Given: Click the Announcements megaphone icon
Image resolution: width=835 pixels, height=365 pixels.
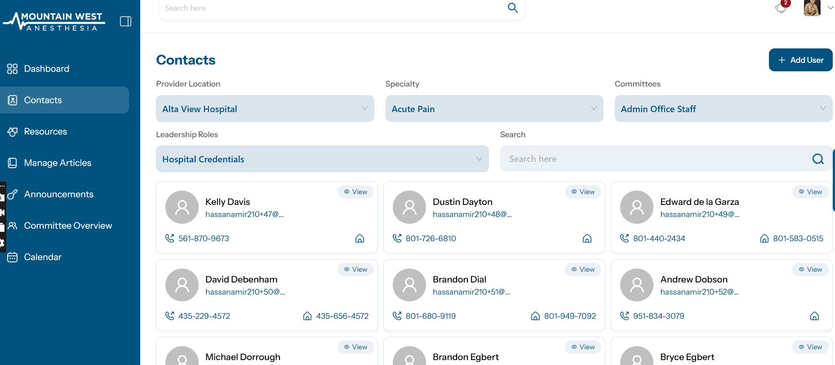Looking at the screenshot, I should coord(13,194).
